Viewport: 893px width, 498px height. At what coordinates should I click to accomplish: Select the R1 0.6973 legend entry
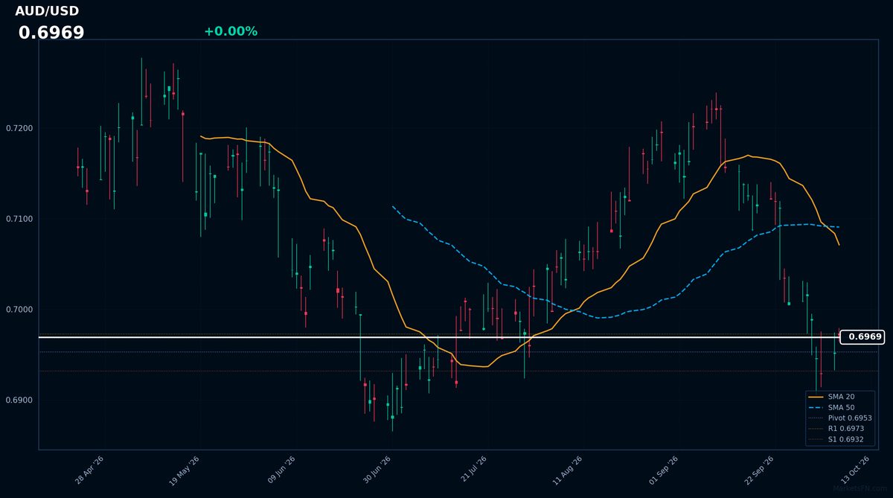coord(836,429)
